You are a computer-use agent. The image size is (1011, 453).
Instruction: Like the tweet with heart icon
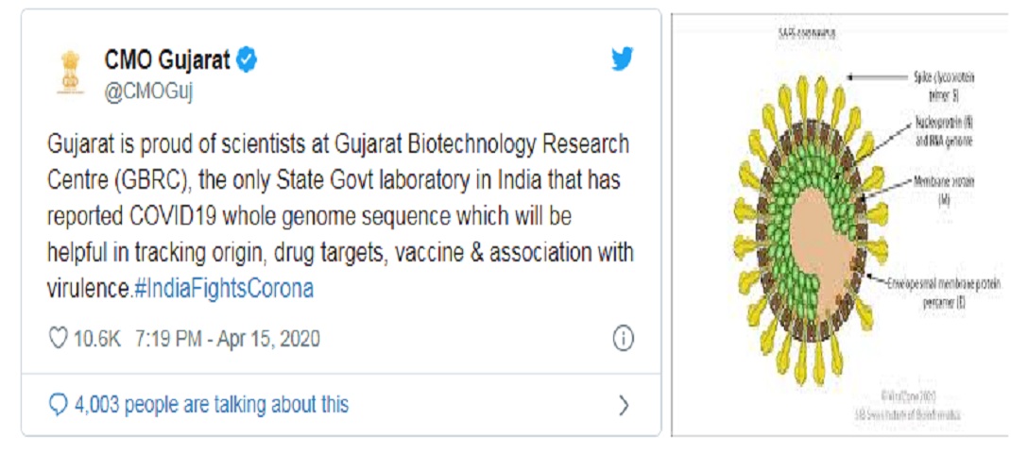[58, 338]
